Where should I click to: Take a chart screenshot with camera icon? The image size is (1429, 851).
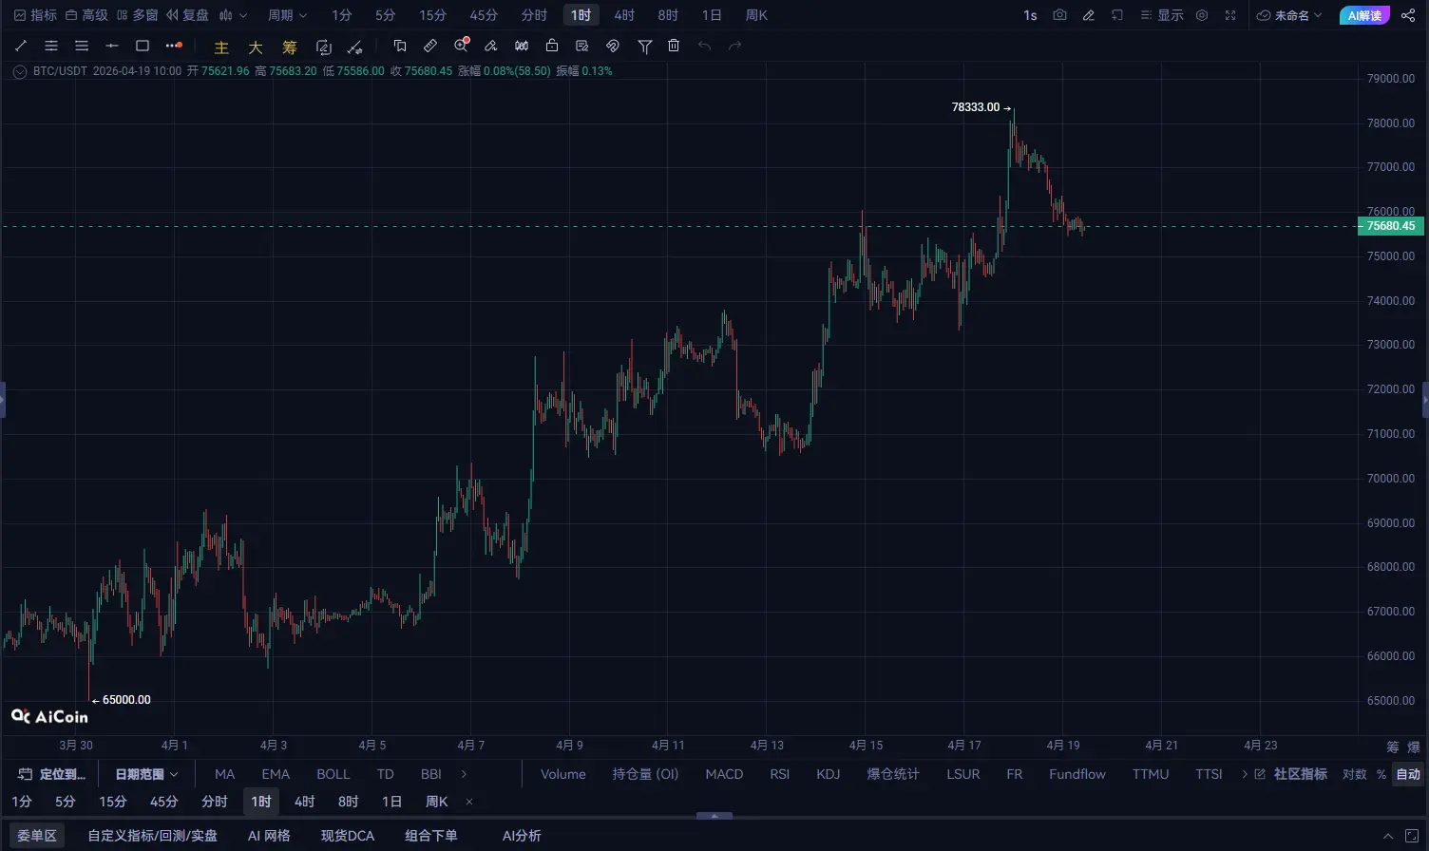point(1059,15)
